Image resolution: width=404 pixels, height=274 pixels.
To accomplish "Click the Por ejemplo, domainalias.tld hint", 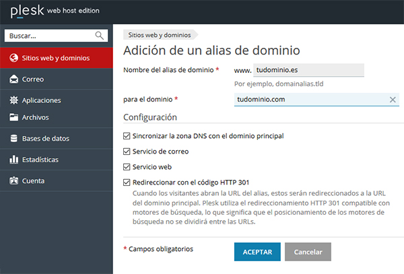I will click(x=279, y=84).
